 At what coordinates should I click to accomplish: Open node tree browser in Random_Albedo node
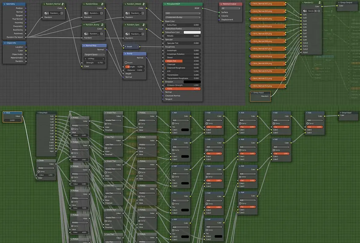(x=128, y=13)
